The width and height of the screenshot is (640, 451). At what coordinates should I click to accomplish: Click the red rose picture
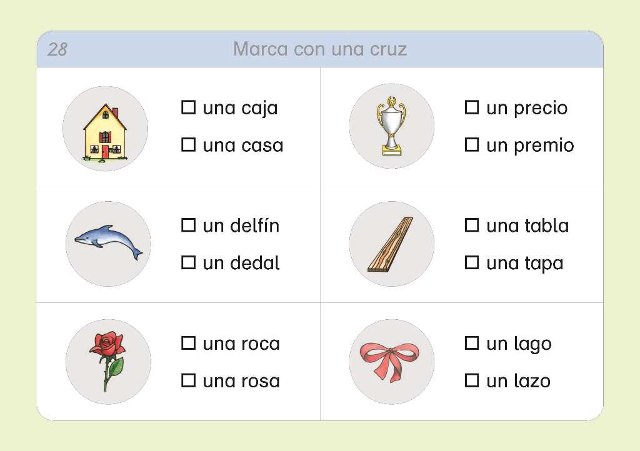107,362
